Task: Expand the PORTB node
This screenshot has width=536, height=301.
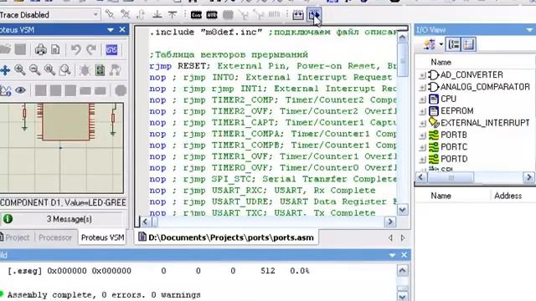Action: click(422, 135)
